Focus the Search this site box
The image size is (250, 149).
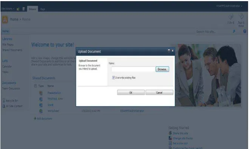214,32
